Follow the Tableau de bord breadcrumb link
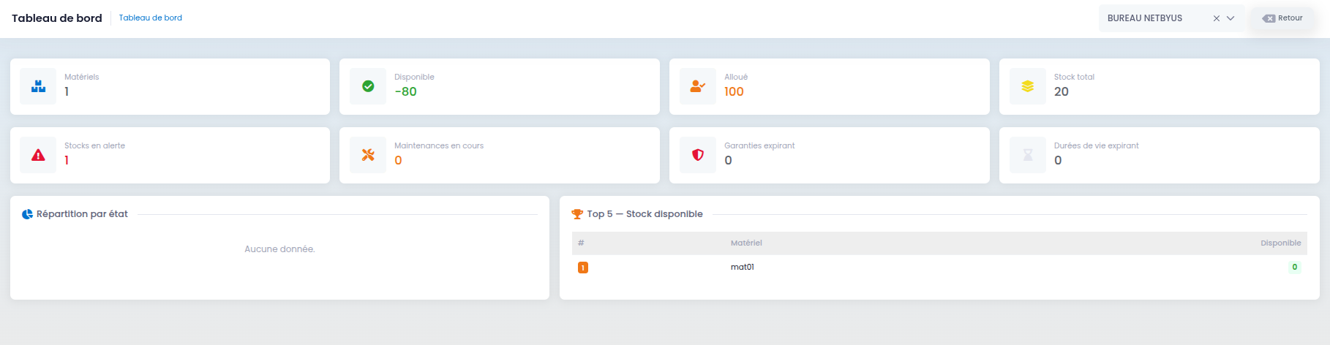This screenshot has width=1330, height=345. click(150, 18)
